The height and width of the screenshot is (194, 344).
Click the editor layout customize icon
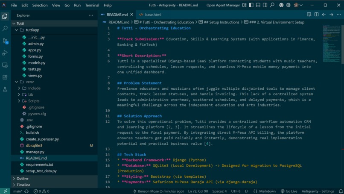coord(244,5)
